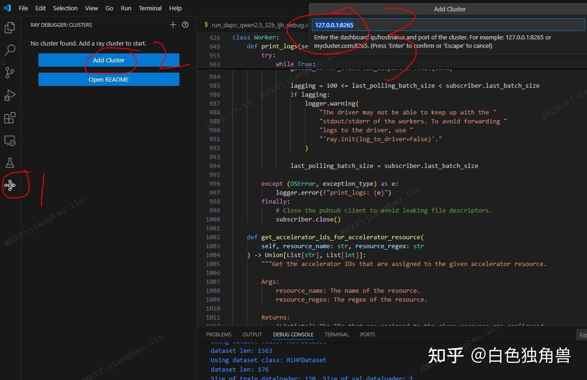Open the Explorer view
The width and height of the screenshot is (587, 380).
10,27
